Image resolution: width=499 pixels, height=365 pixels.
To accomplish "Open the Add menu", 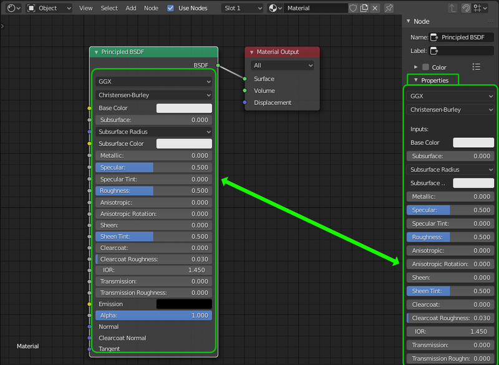I will click(131, 8).
